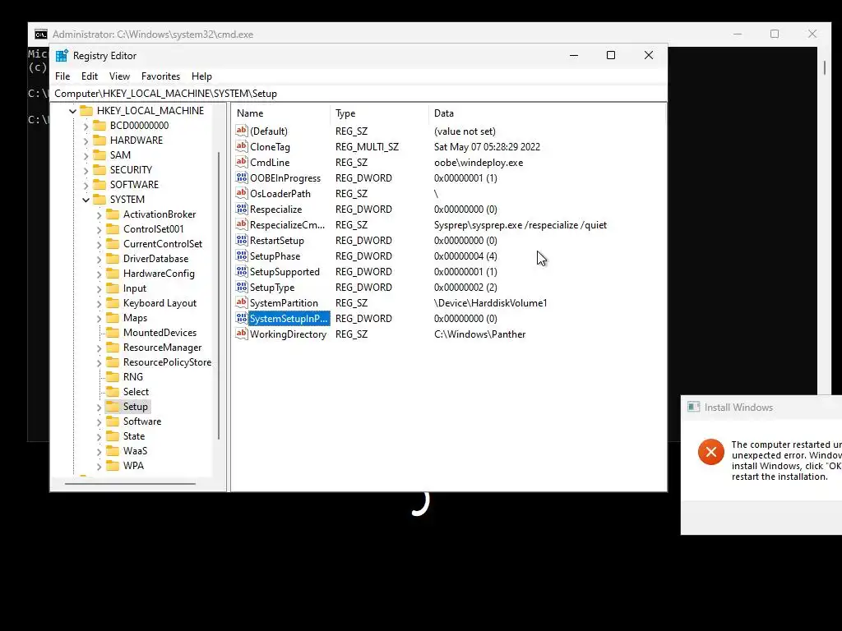This screenshot has height=631, width=842.
Task: Expand the DriverDatabase key
Action: [99, 259]
